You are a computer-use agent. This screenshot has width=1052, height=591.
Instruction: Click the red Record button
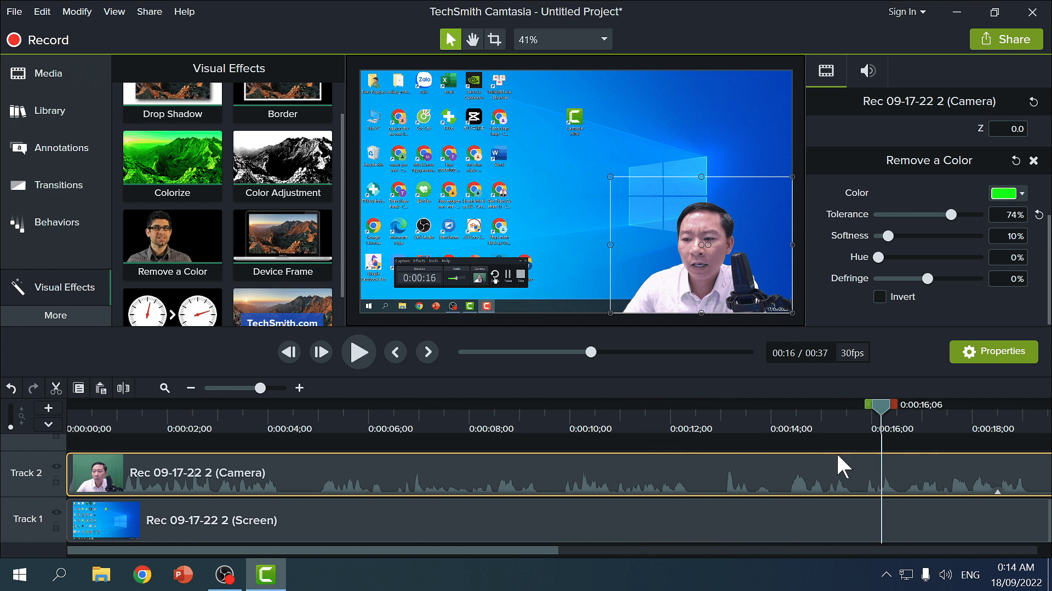(37, 40)
